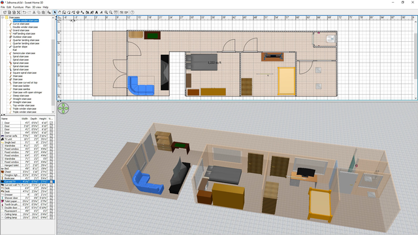The width and height of the screenshot is (418, 235).
Task: Choose the Create walls tool
Action: (64, 12)
